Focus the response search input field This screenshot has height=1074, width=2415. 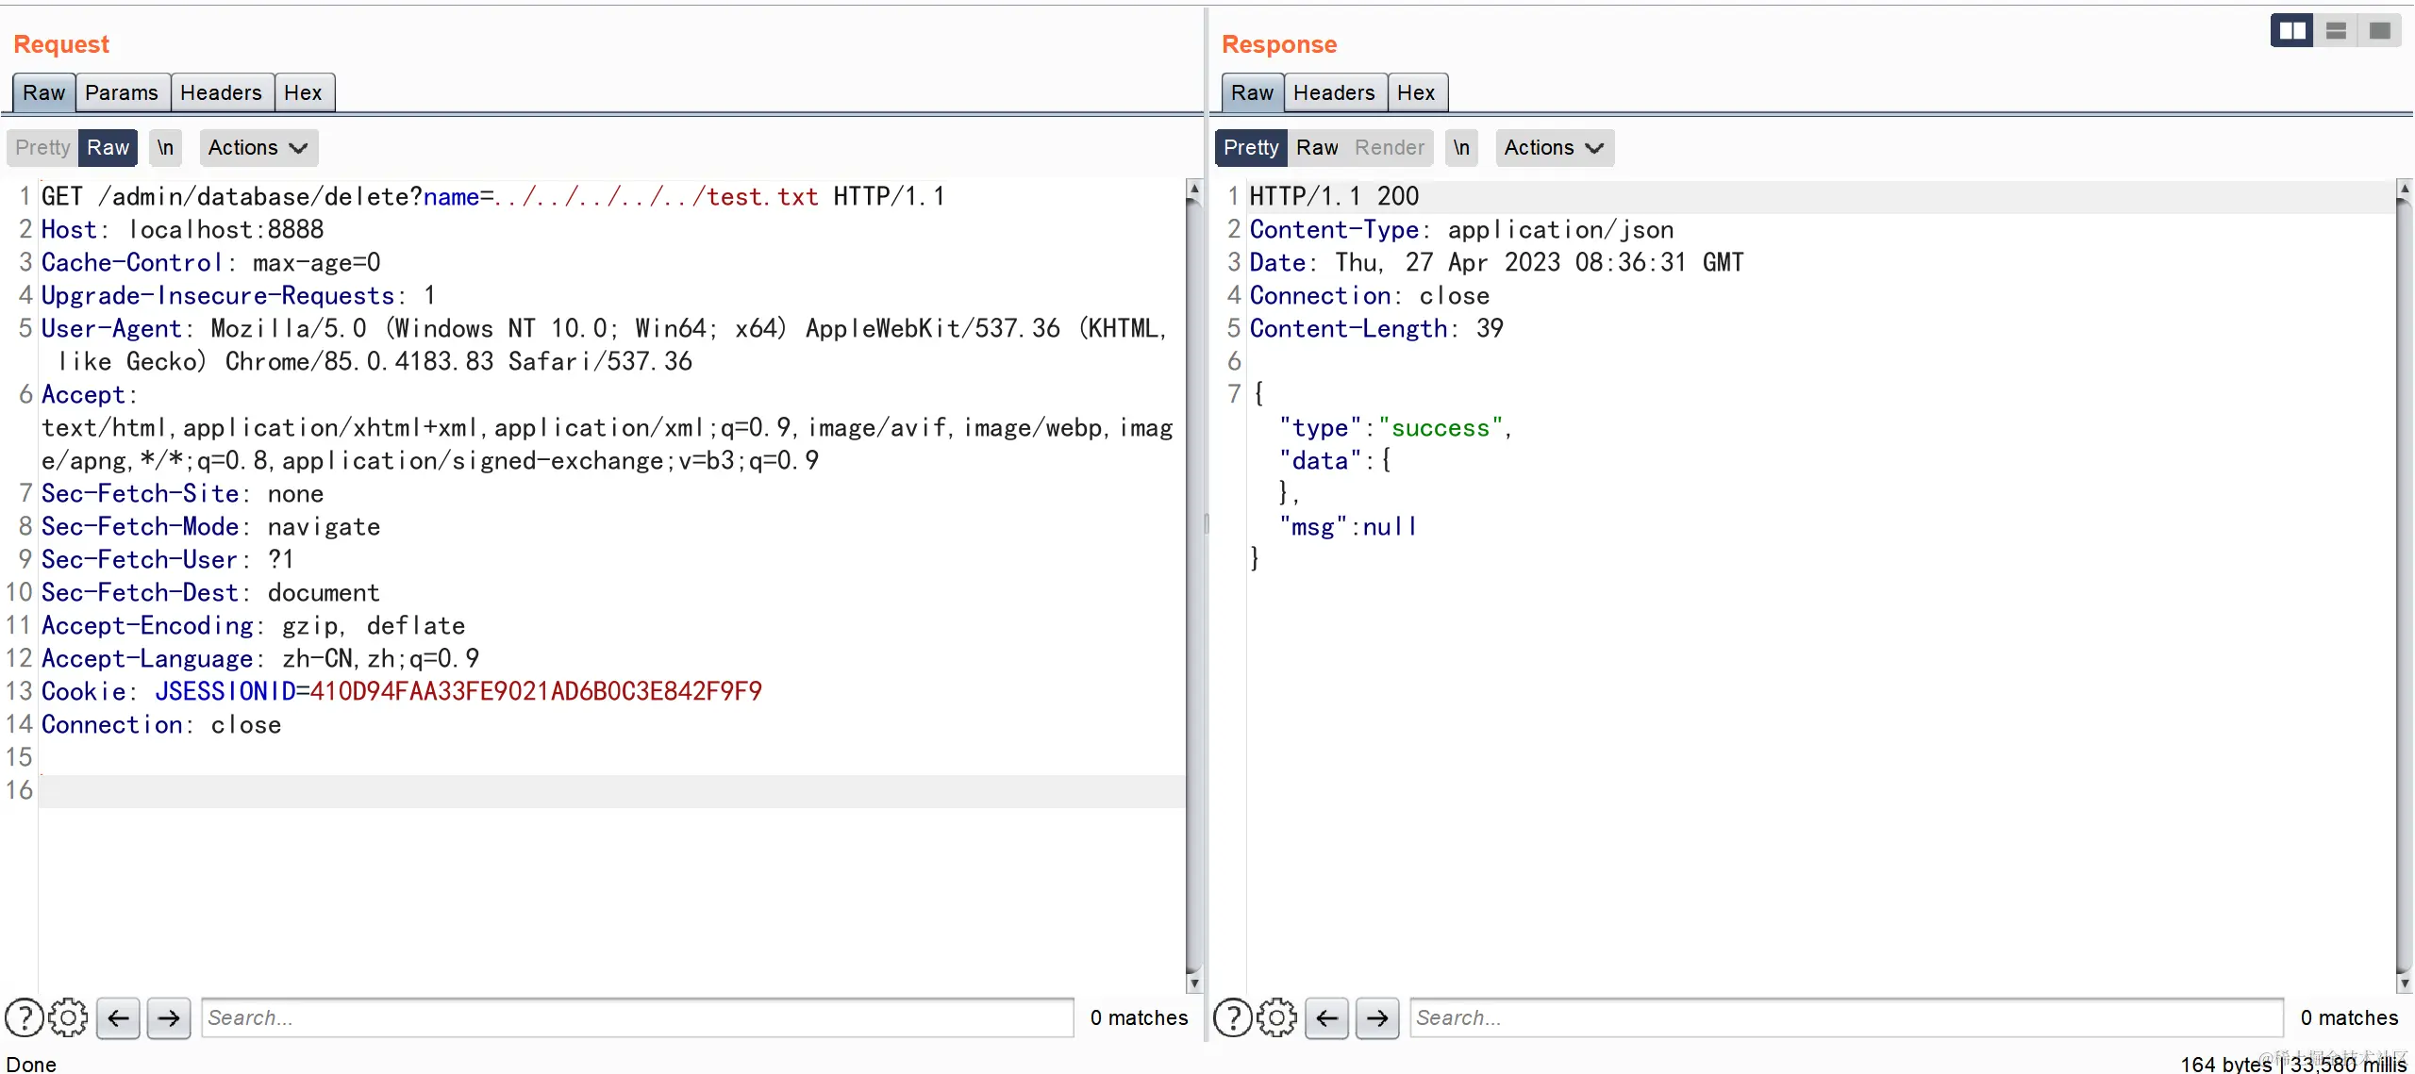coord(1845,1017)
